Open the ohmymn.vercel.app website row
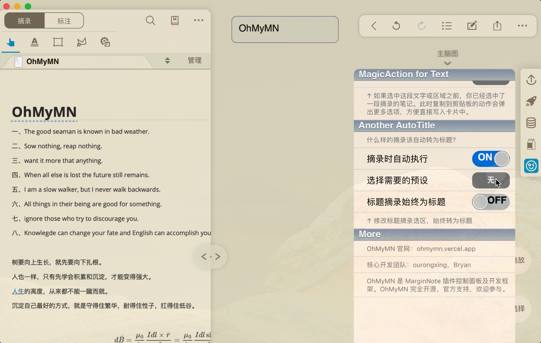This screenshot has height=343, width=541. pyautogui.click(x=435, y=249)
